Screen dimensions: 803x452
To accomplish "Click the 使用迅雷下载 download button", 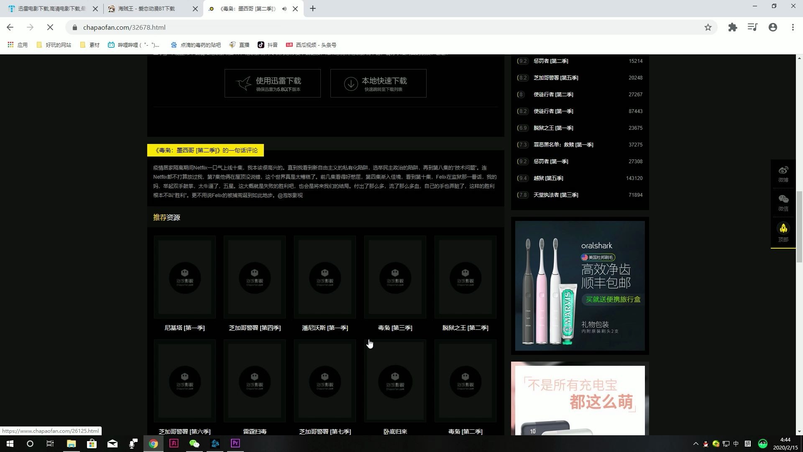I will click(x=273, y=83).
